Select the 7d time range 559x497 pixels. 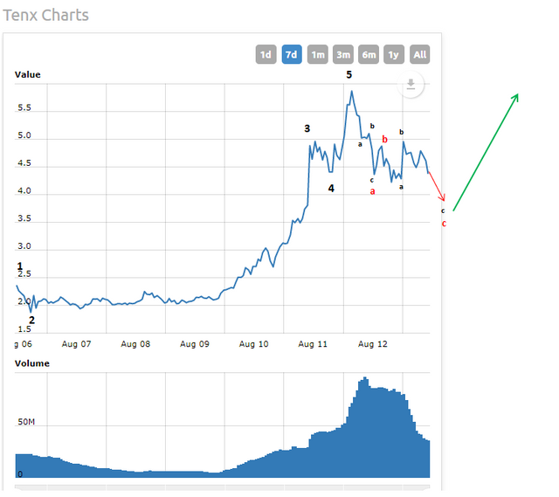[292, 54]
